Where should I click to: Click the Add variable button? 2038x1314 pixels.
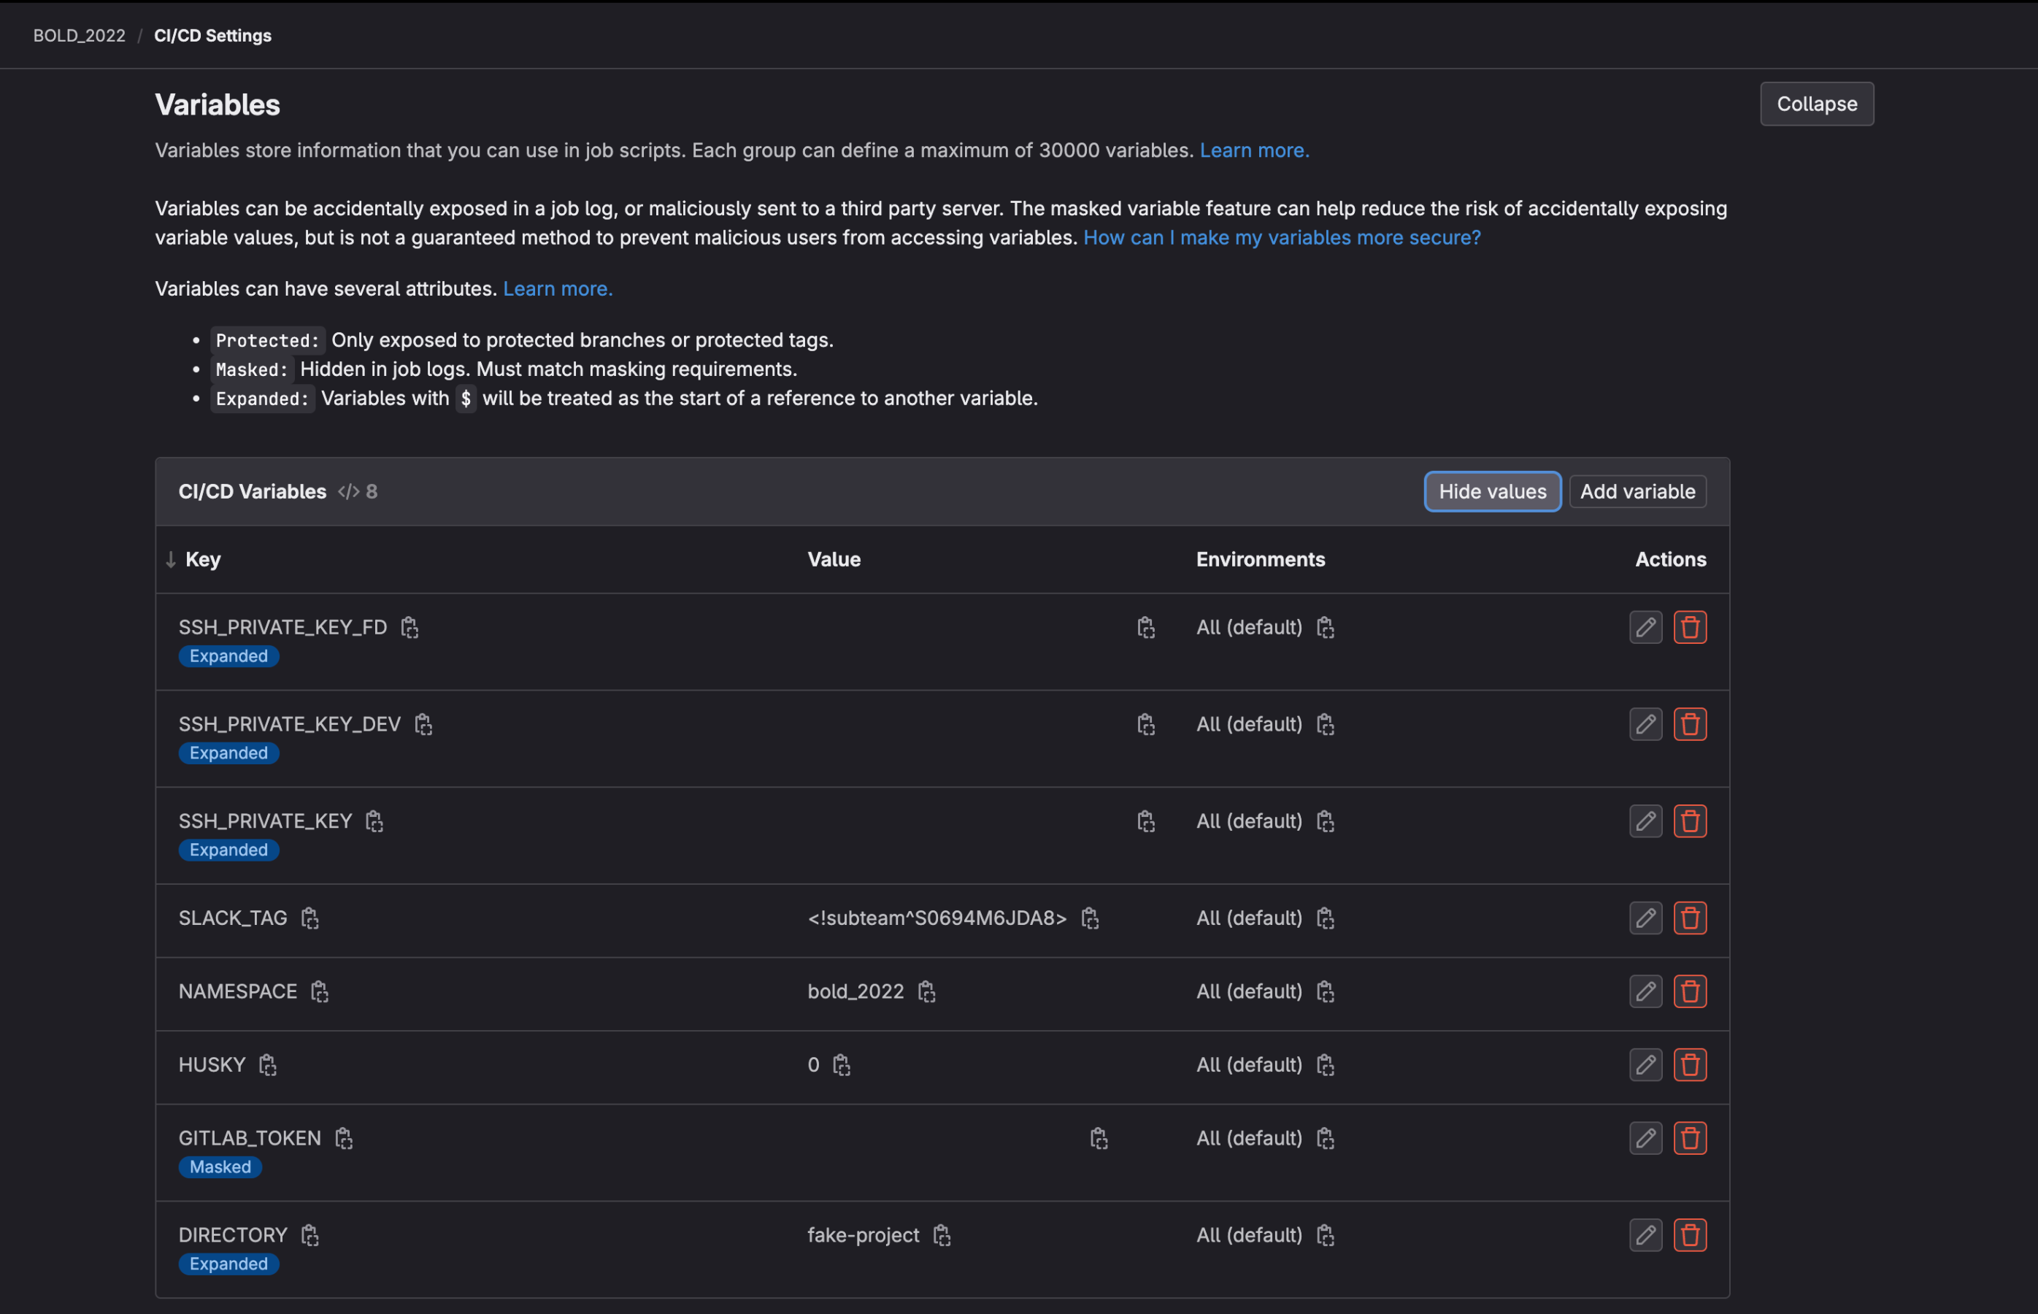pos(1637,488)
